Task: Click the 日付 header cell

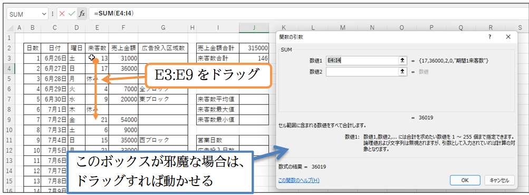Action: pyautogui.click(x=54, y=48)
